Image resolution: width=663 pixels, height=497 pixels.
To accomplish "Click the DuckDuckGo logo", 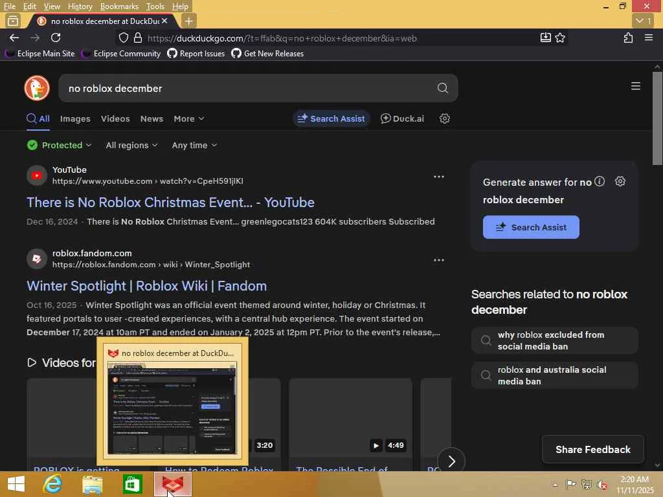I will [37, 88].
